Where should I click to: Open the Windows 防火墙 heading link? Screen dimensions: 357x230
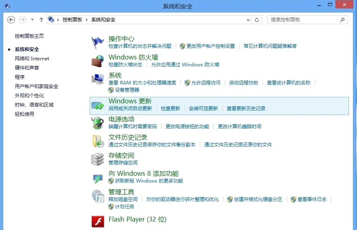[x=133, y=57]
